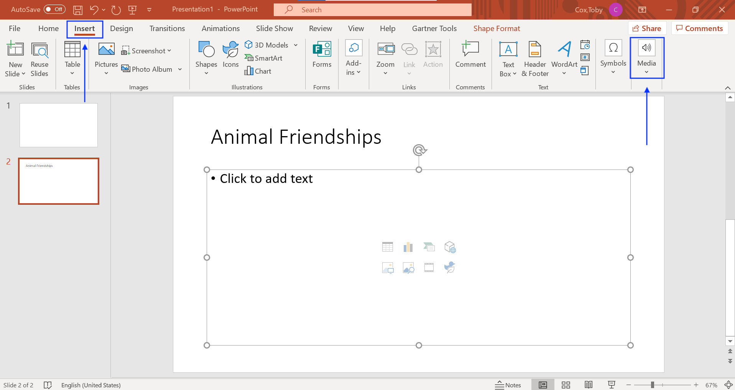Click the Share button
The image size is (735, 390).
coord(647,28)
